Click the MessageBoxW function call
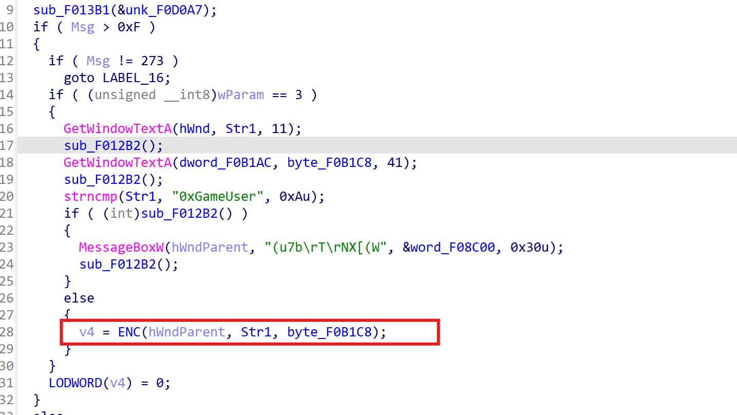Image resolution: width=737 pixels, height=415 pixels. coord(122,248)
